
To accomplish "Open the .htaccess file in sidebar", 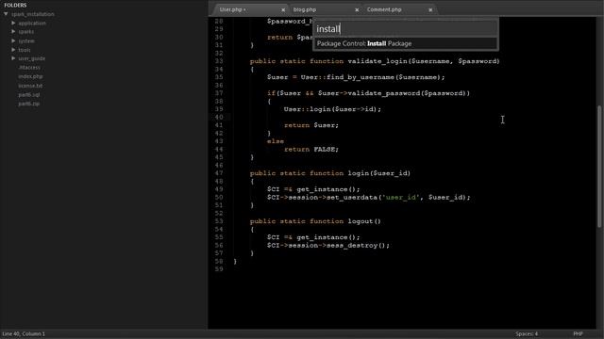I will 29,67.
